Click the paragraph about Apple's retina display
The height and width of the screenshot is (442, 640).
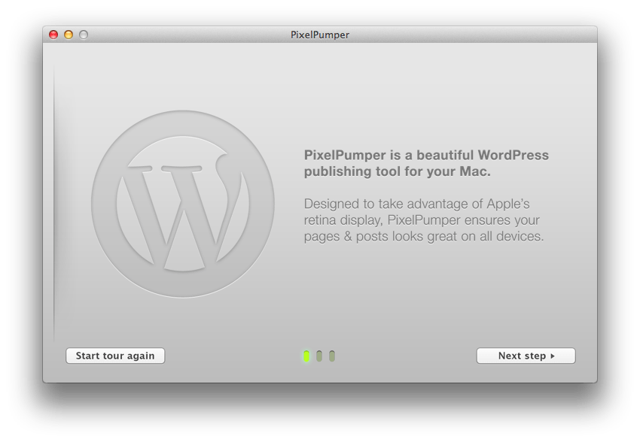point(423,219)
